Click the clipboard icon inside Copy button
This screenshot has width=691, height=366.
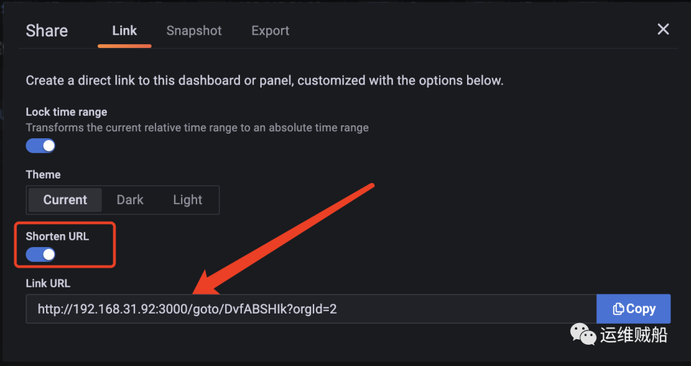(x=618, y=308)
